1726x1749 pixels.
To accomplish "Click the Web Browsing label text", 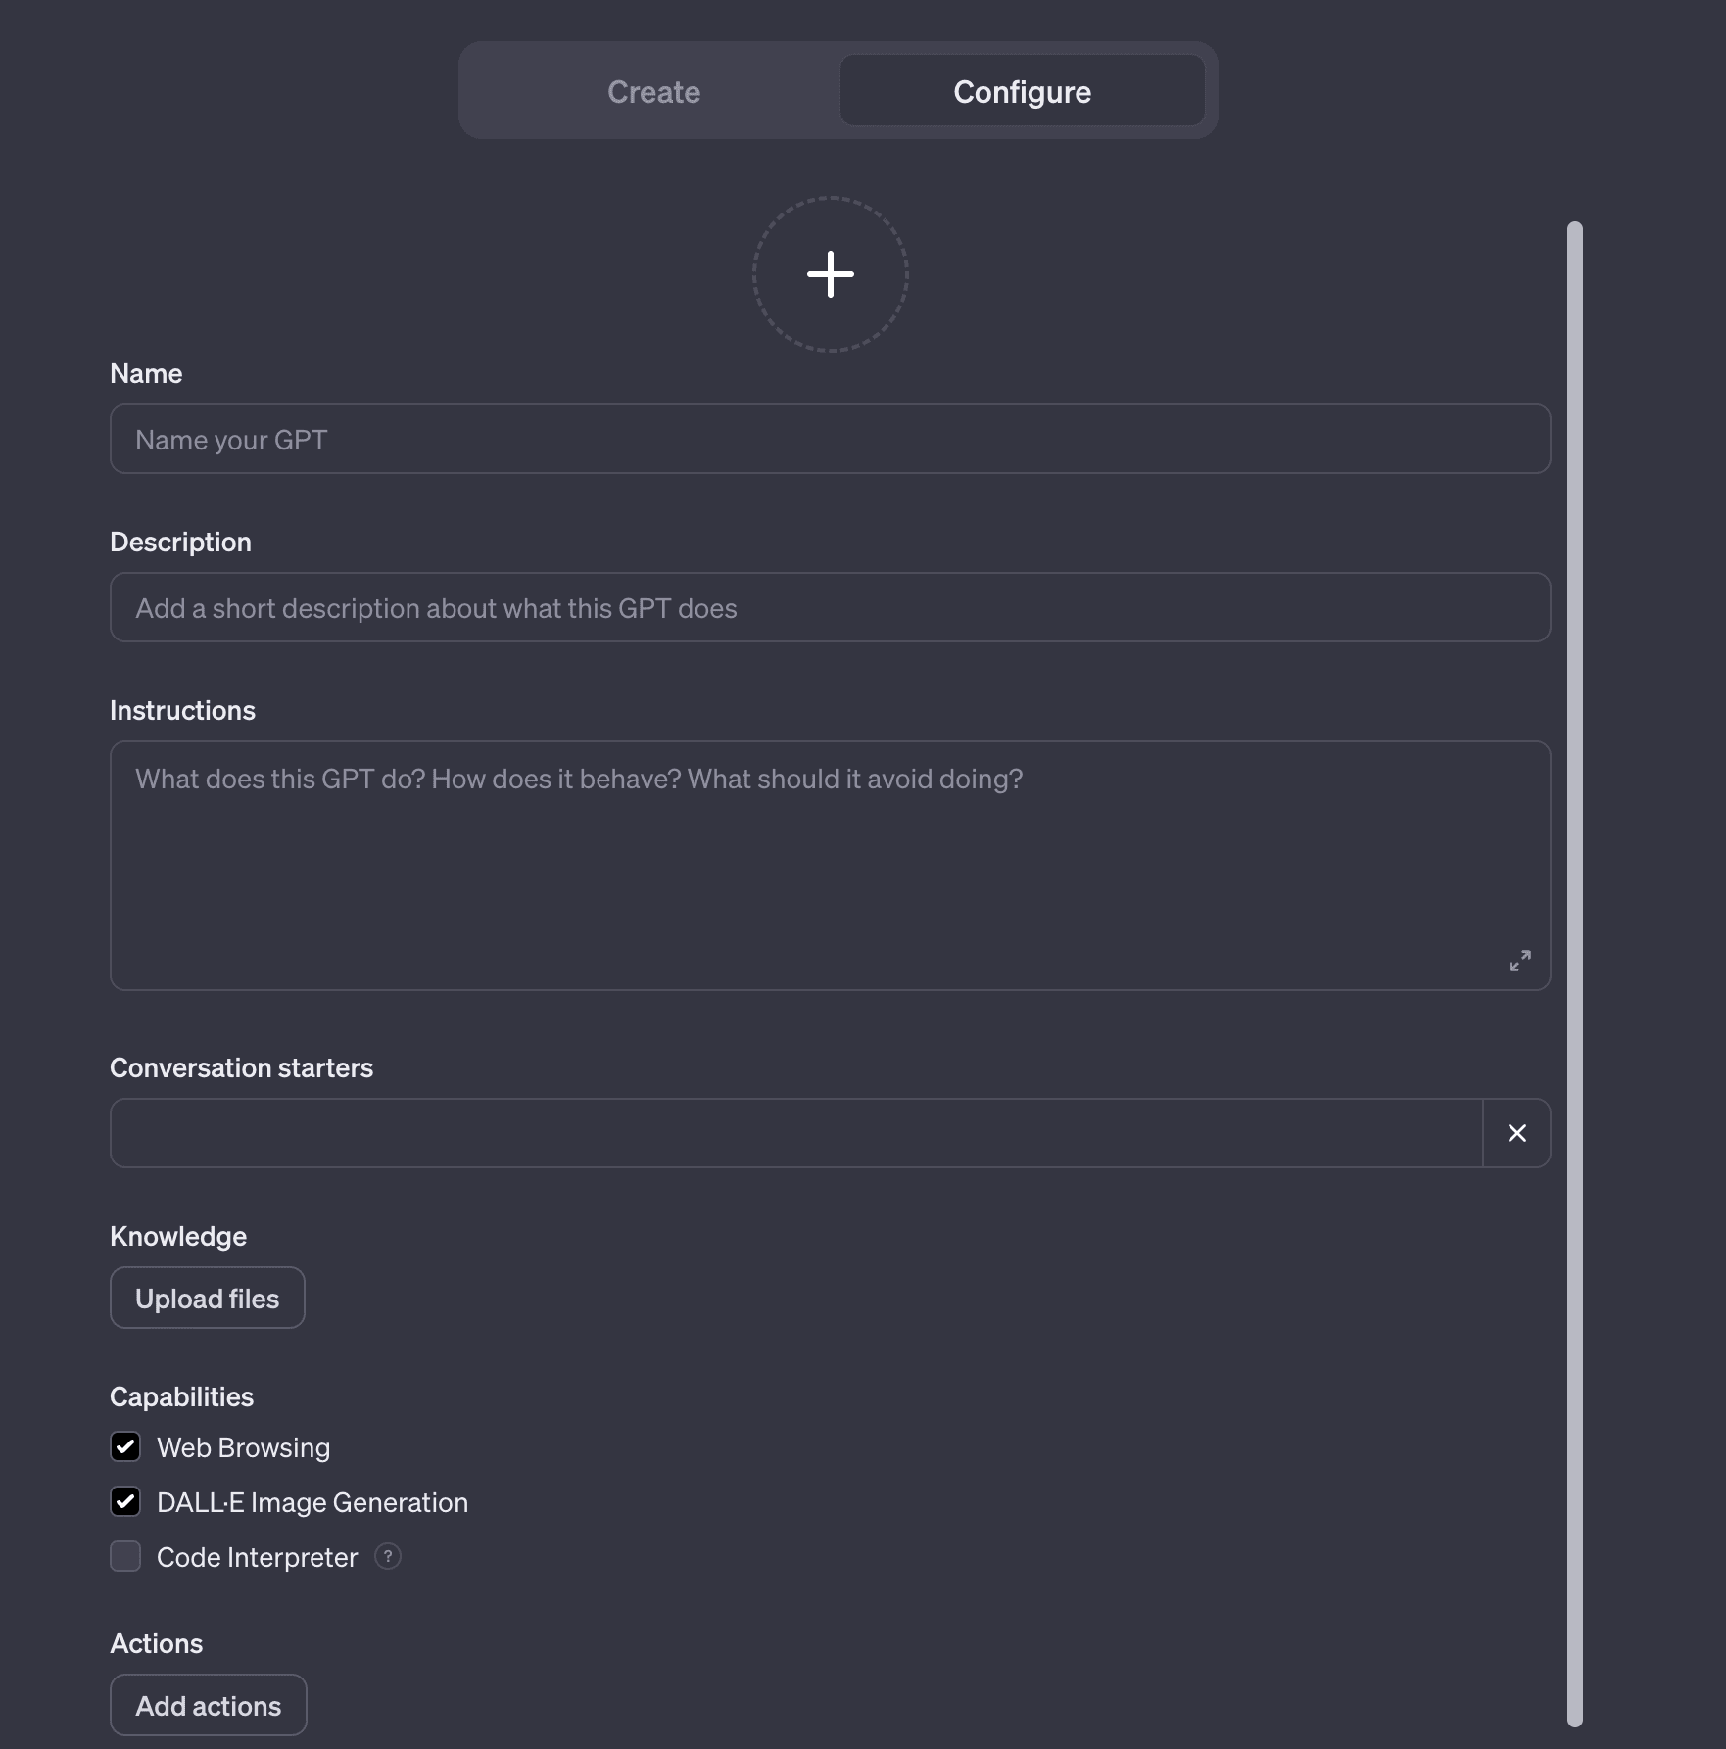I will tap(243, 1447).
